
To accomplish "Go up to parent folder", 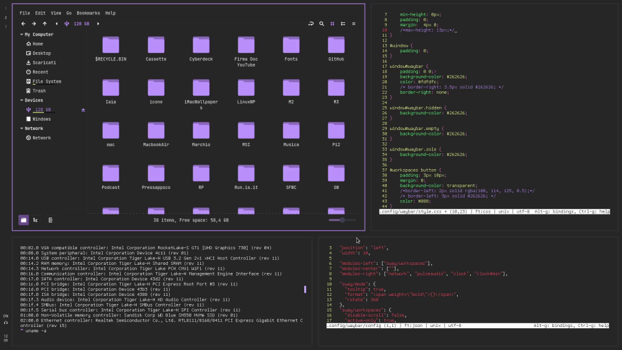I will click(44, 24).
